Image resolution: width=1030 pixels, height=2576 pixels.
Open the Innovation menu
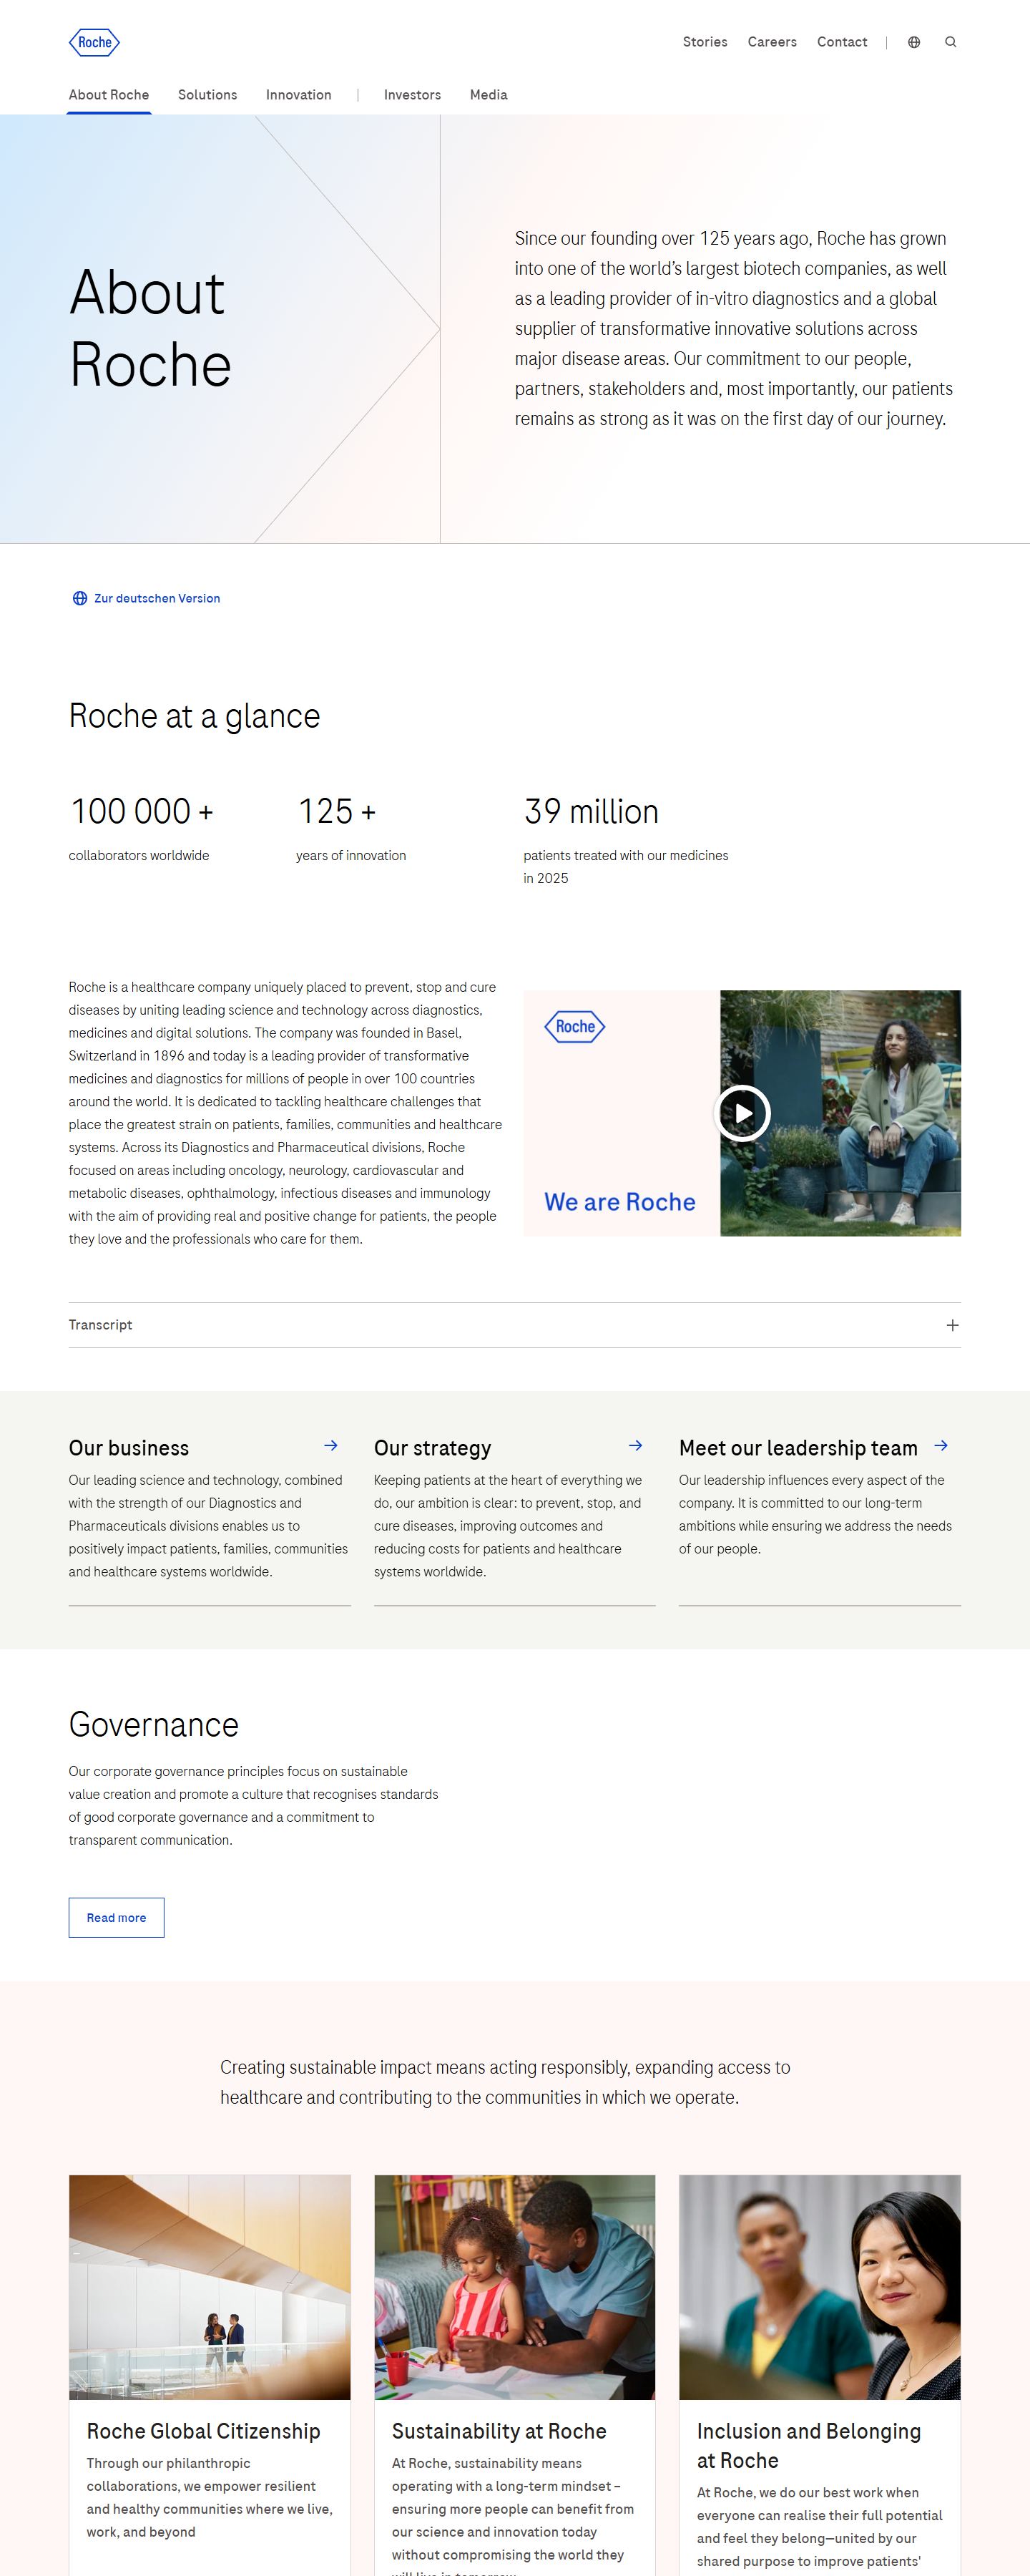[298, 95]
